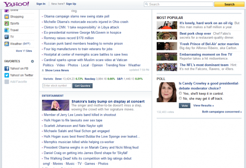This screenshot has width=246, height=168.
Task: Open 'Best pork chop ever' headline
Action: [x=195, y=34]
